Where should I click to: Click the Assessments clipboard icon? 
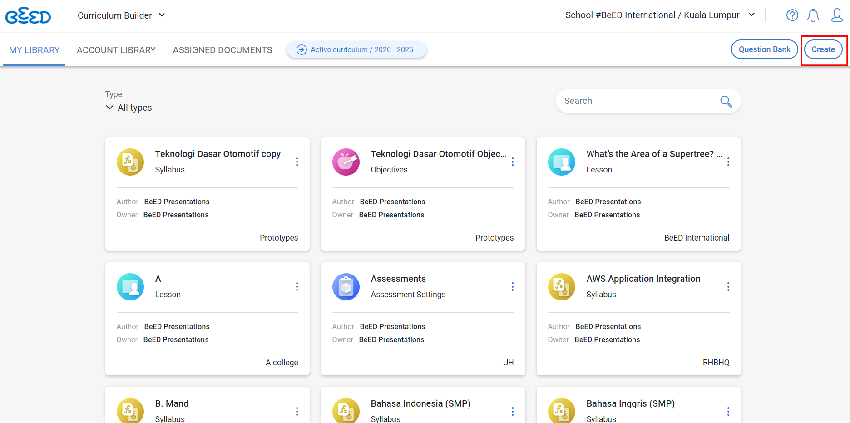[x=346, y=287]
